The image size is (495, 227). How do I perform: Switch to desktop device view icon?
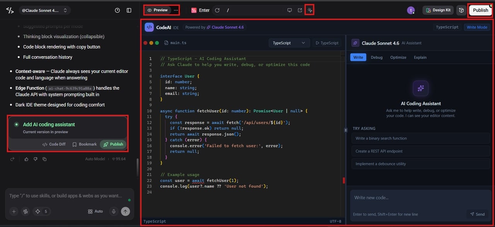click(x=289, y=10)
